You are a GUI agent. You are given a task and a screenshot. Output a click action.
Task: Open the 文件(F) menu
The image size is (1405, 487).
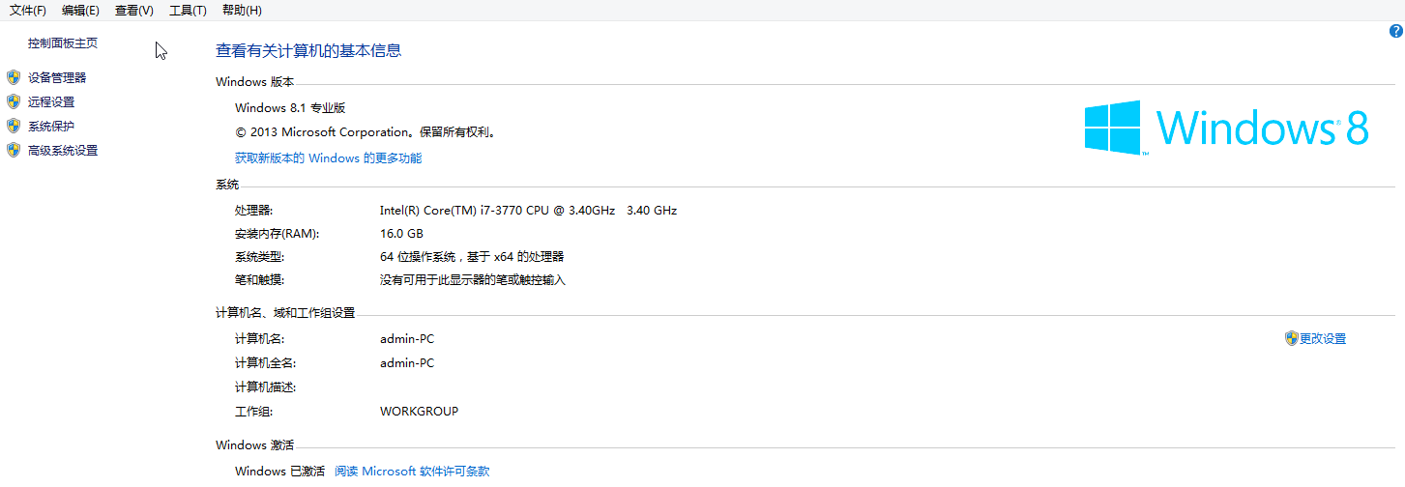(28, 11)
